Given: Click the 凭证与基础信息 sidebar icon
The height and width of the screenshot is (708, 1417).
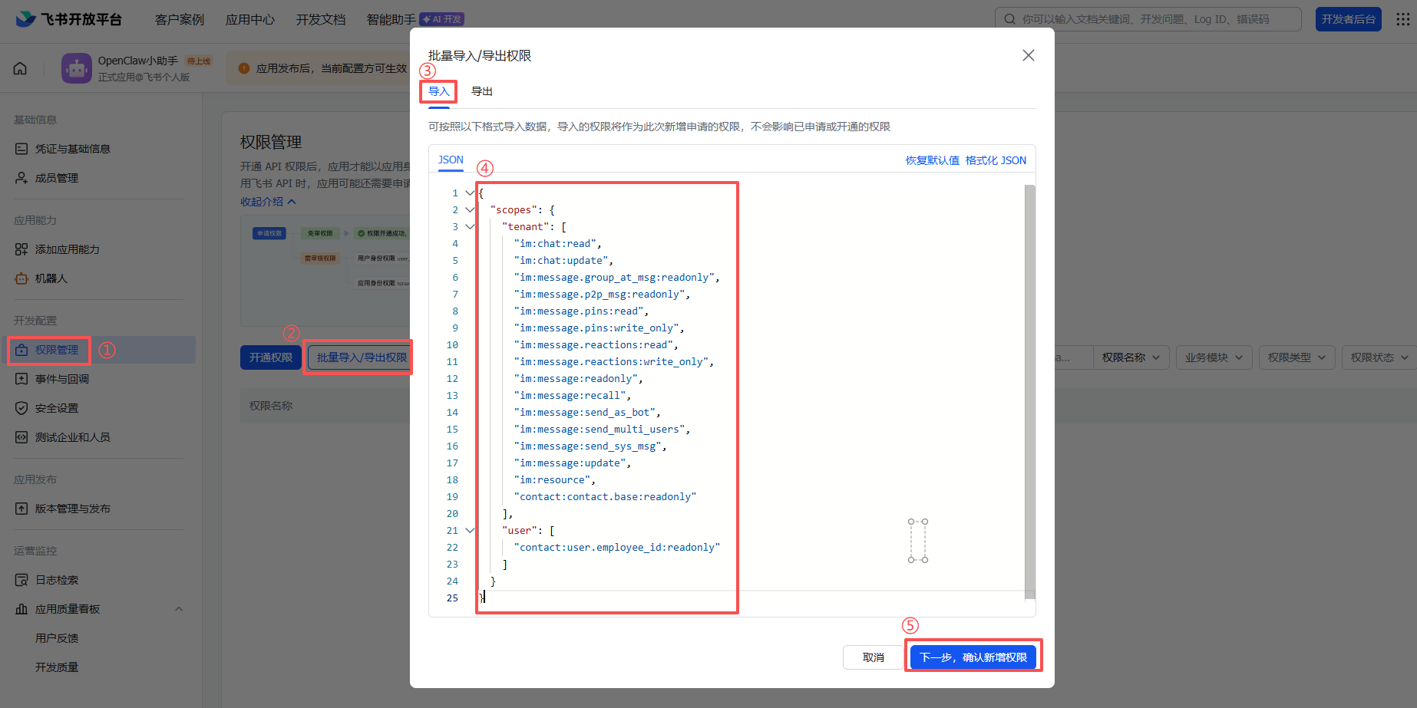Looking at the screenshot, I should pos(21,149).
